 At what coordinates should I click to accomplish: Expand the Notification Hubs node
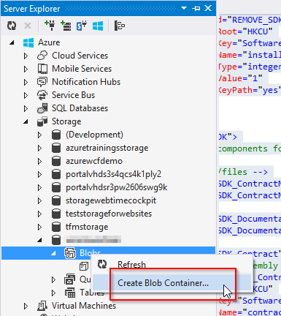click(x=26, y=82)
